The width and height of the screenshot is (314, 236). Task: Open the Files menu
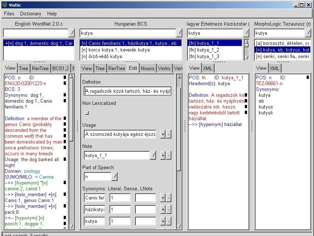[x=9, y=14]
